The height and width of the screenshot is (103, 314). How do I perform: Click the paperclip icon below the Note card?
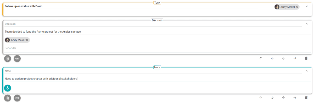8,98
